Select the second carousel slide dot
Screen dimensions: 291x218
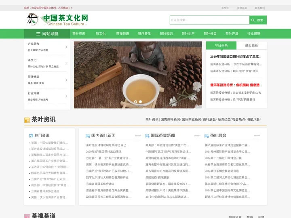pos(141,102)
